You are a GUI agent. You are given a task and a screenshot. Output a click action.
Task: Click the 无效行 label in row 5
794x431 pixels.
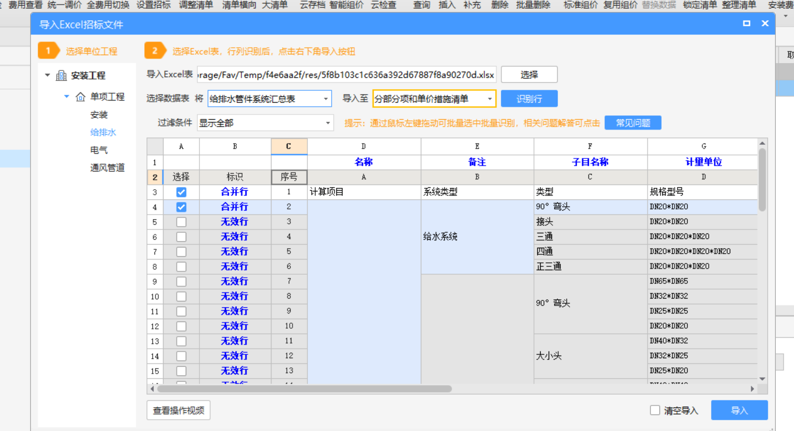coord(235,222)
